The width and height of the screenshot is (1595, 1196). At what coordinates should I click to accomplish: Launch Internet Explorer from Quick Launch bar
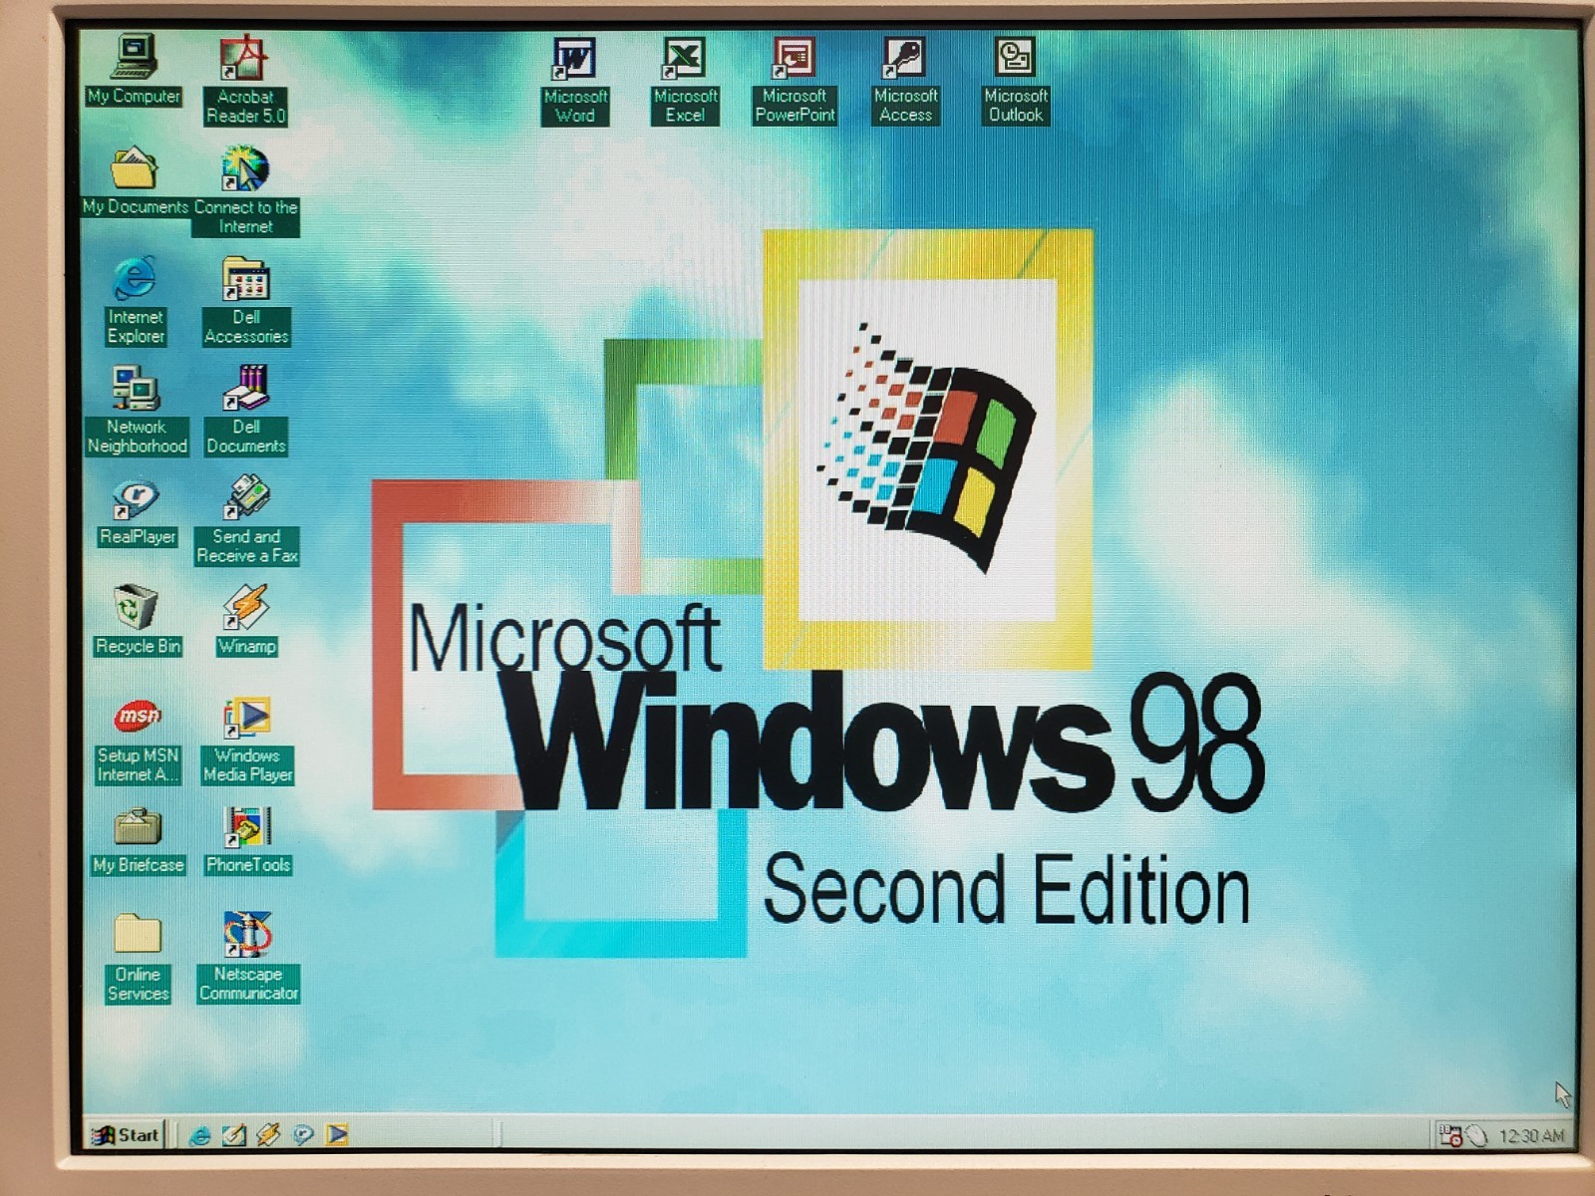pyautogui.click(x=199, y=1135)
